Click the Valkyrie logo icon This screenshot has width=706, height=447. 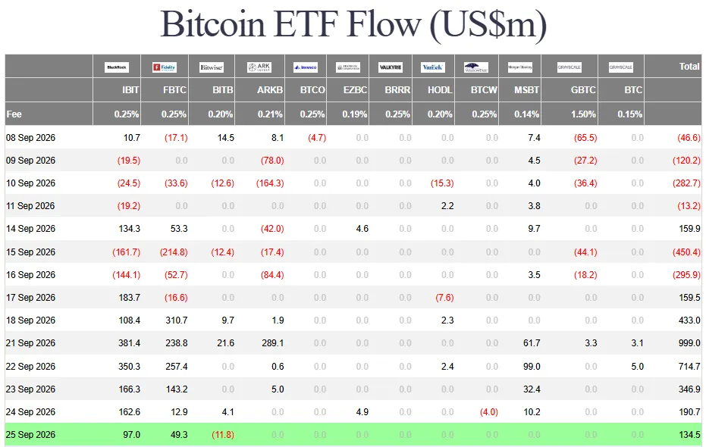tap(391, 67)
